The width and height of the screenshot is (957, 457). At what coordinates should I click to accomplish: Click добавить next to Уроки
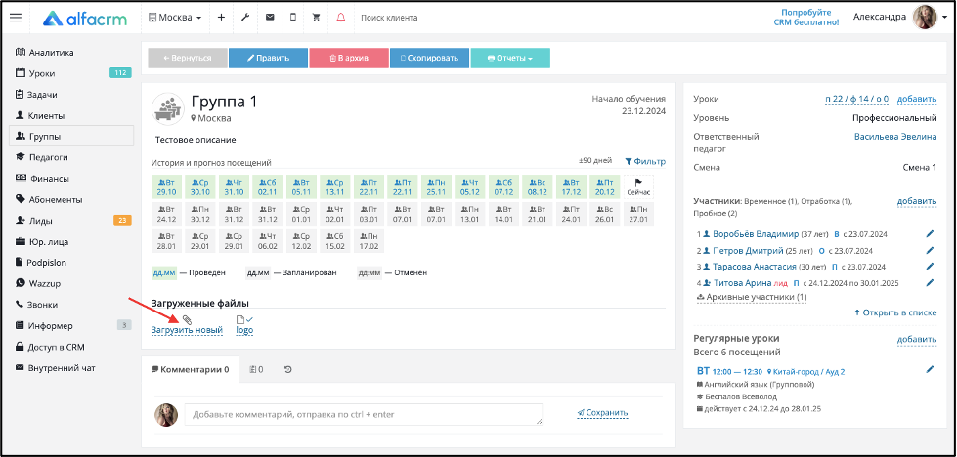click(917, 99)
